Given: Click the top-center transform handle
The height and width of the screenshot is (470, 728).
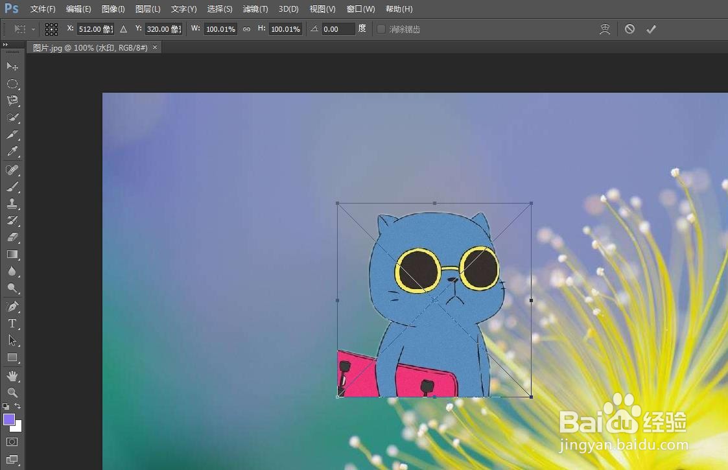Looking at the screenshot, I should [434, 203].
